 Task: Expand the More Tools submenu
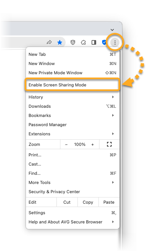click(x=73, y=182)
